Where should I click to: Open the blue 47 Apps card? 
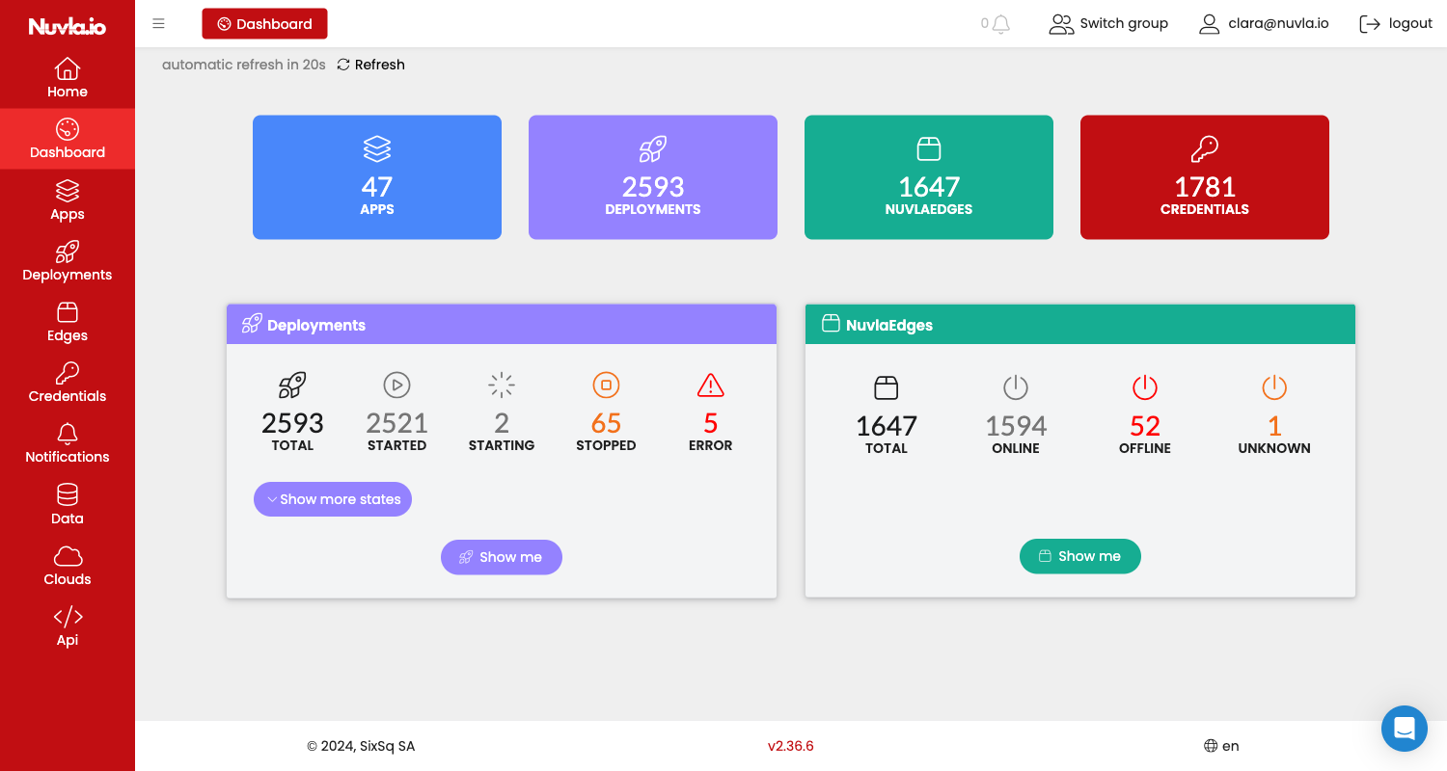377,177
